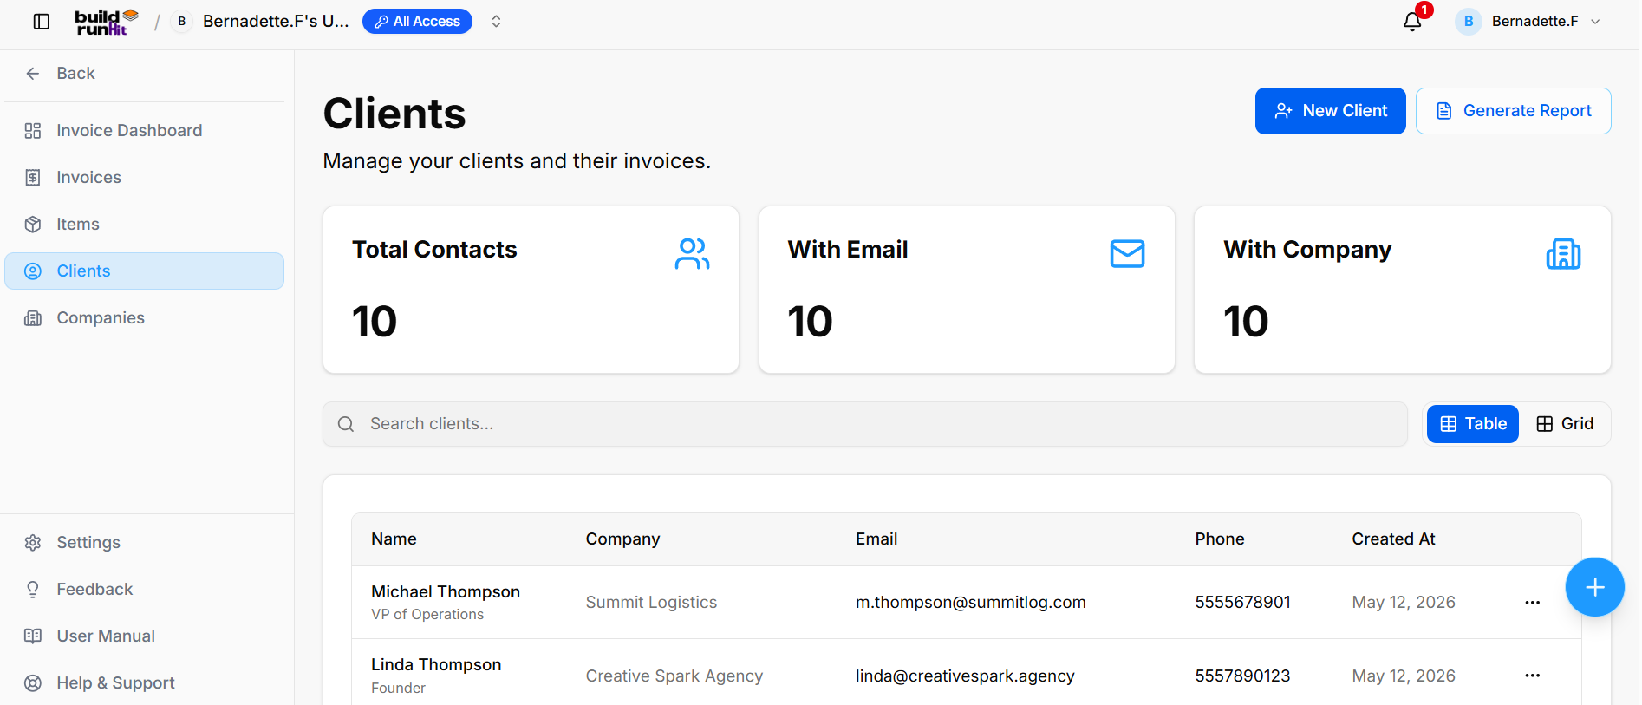Click the Email column header
The width and height of the screenshot is (1642, 705).
pos(876,539)
